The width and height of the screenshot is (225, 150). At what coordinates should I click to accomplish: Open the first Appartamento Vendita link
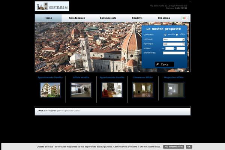click(50, 77)
